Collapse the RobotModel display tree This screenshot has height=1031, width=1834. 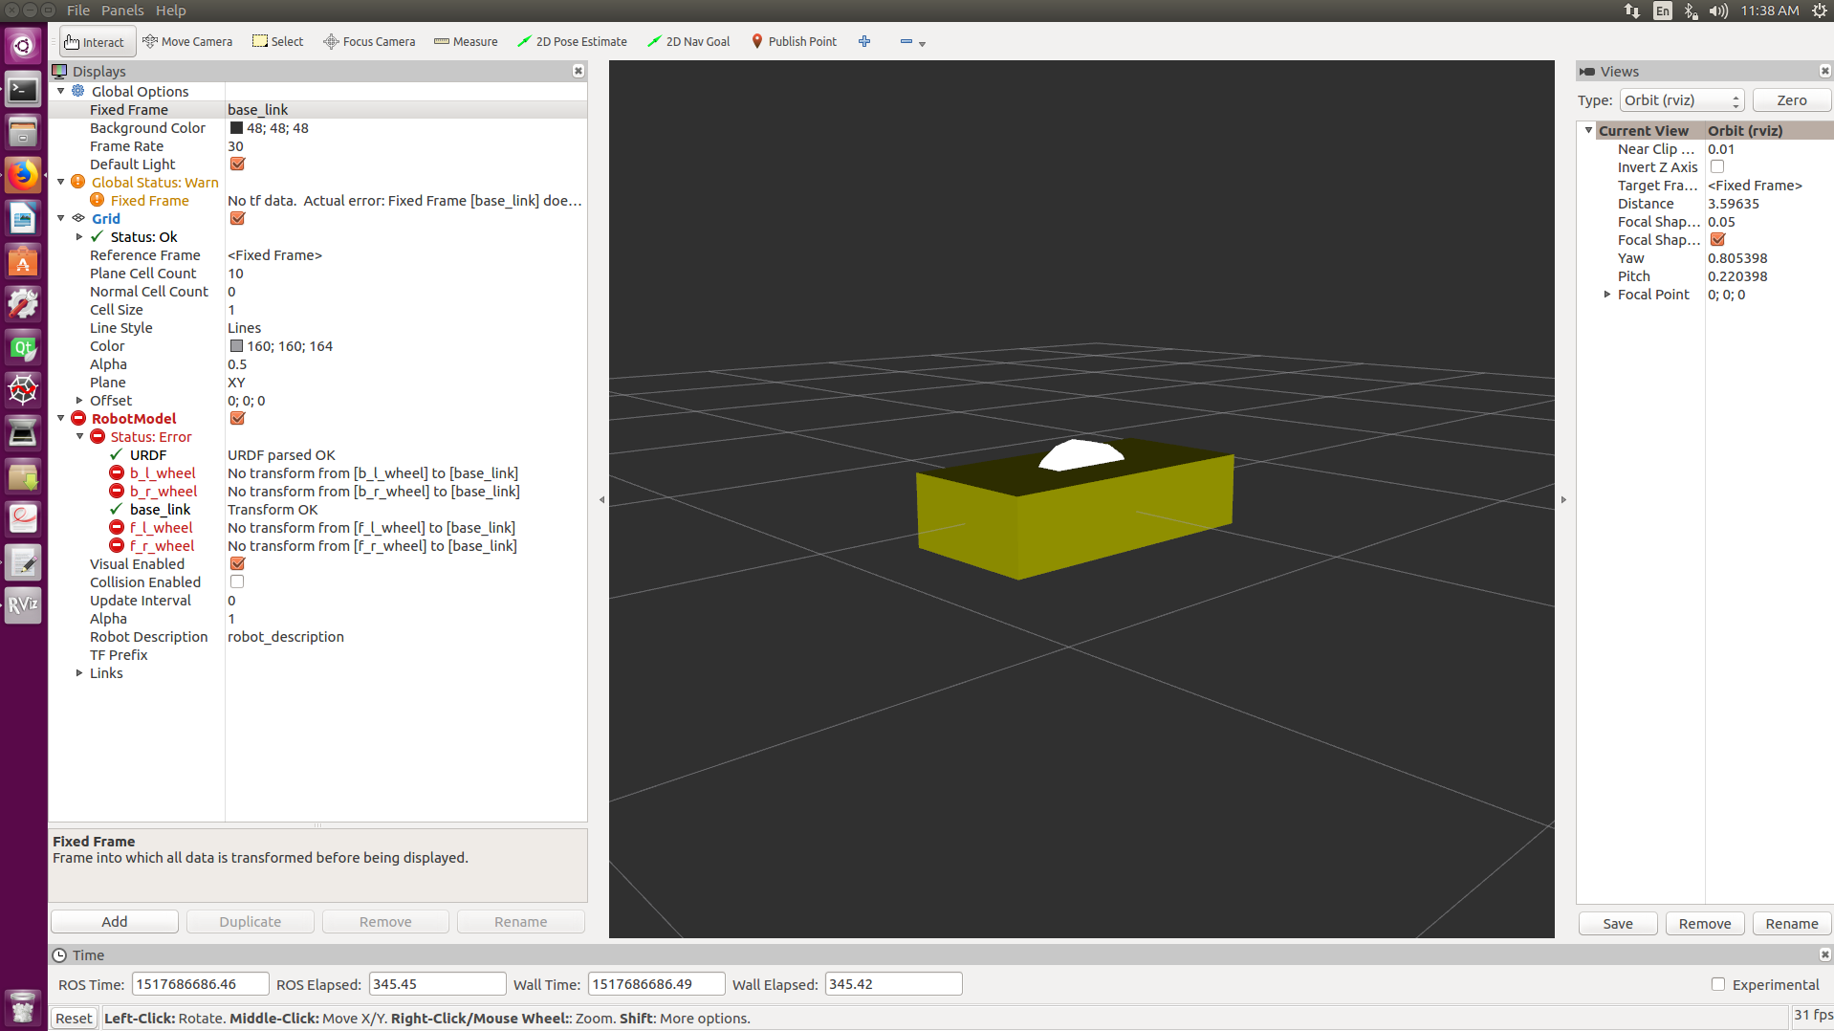[61, 418]
